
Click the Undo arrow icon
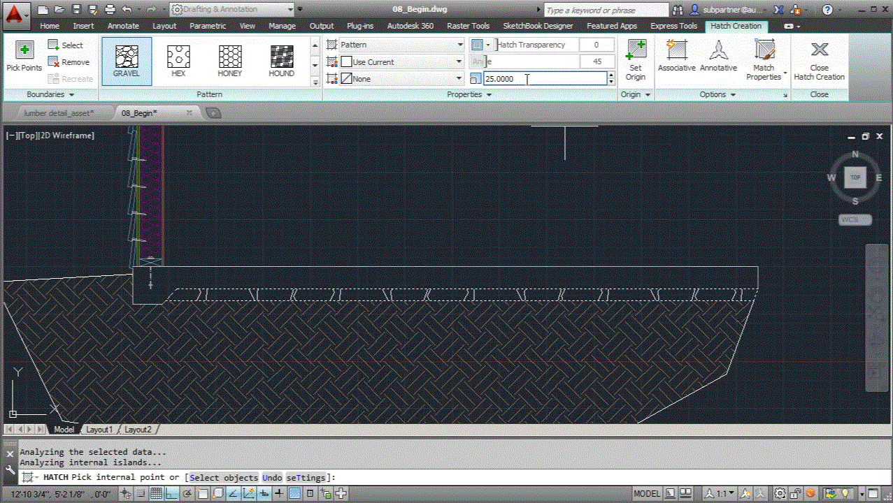click(x=127, y=10)
